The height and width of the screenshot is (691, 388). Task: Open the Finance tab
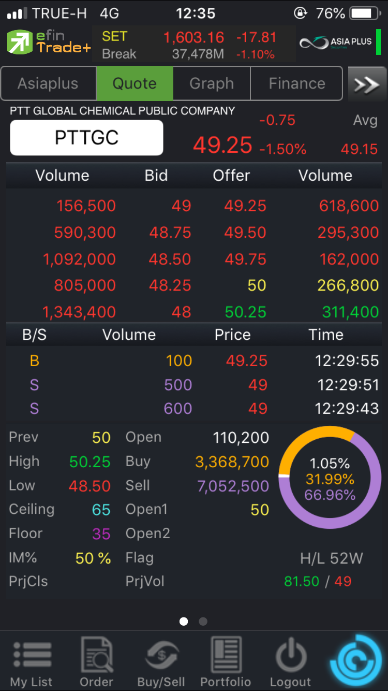(x=296, y=83)
